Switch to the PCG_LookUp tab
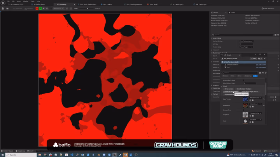Image resolution: width=280 pixels, height=157 pixels. pos(107,4)
